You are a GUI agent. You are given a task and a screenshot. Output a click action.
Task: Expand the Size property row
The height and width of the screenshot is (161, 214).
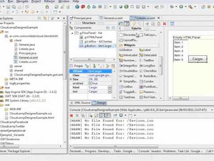click(x=71, y=79)
